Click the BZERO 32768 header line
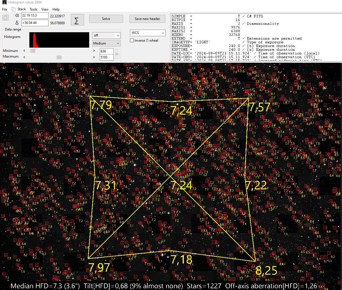 [206, 35]
